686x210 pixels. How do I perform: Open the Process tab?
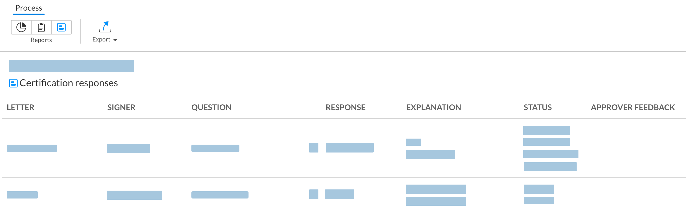29,8
